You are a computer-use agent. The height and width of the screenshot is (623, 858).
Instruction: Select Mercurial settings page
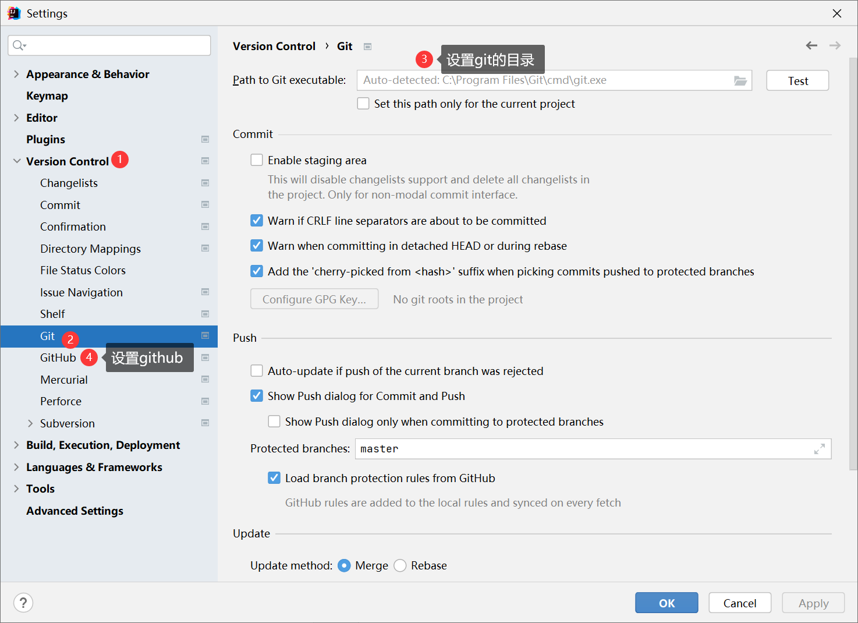tap(64, 380)
